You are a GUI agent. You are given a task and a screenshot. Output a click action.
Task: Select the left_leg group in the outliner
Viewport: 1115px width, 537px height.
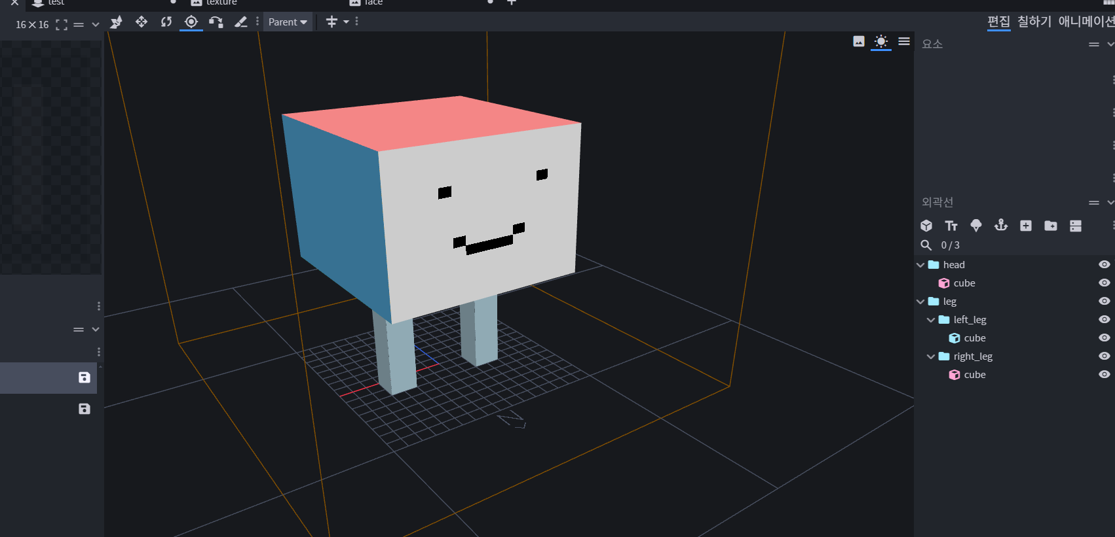coord(1014,320)
